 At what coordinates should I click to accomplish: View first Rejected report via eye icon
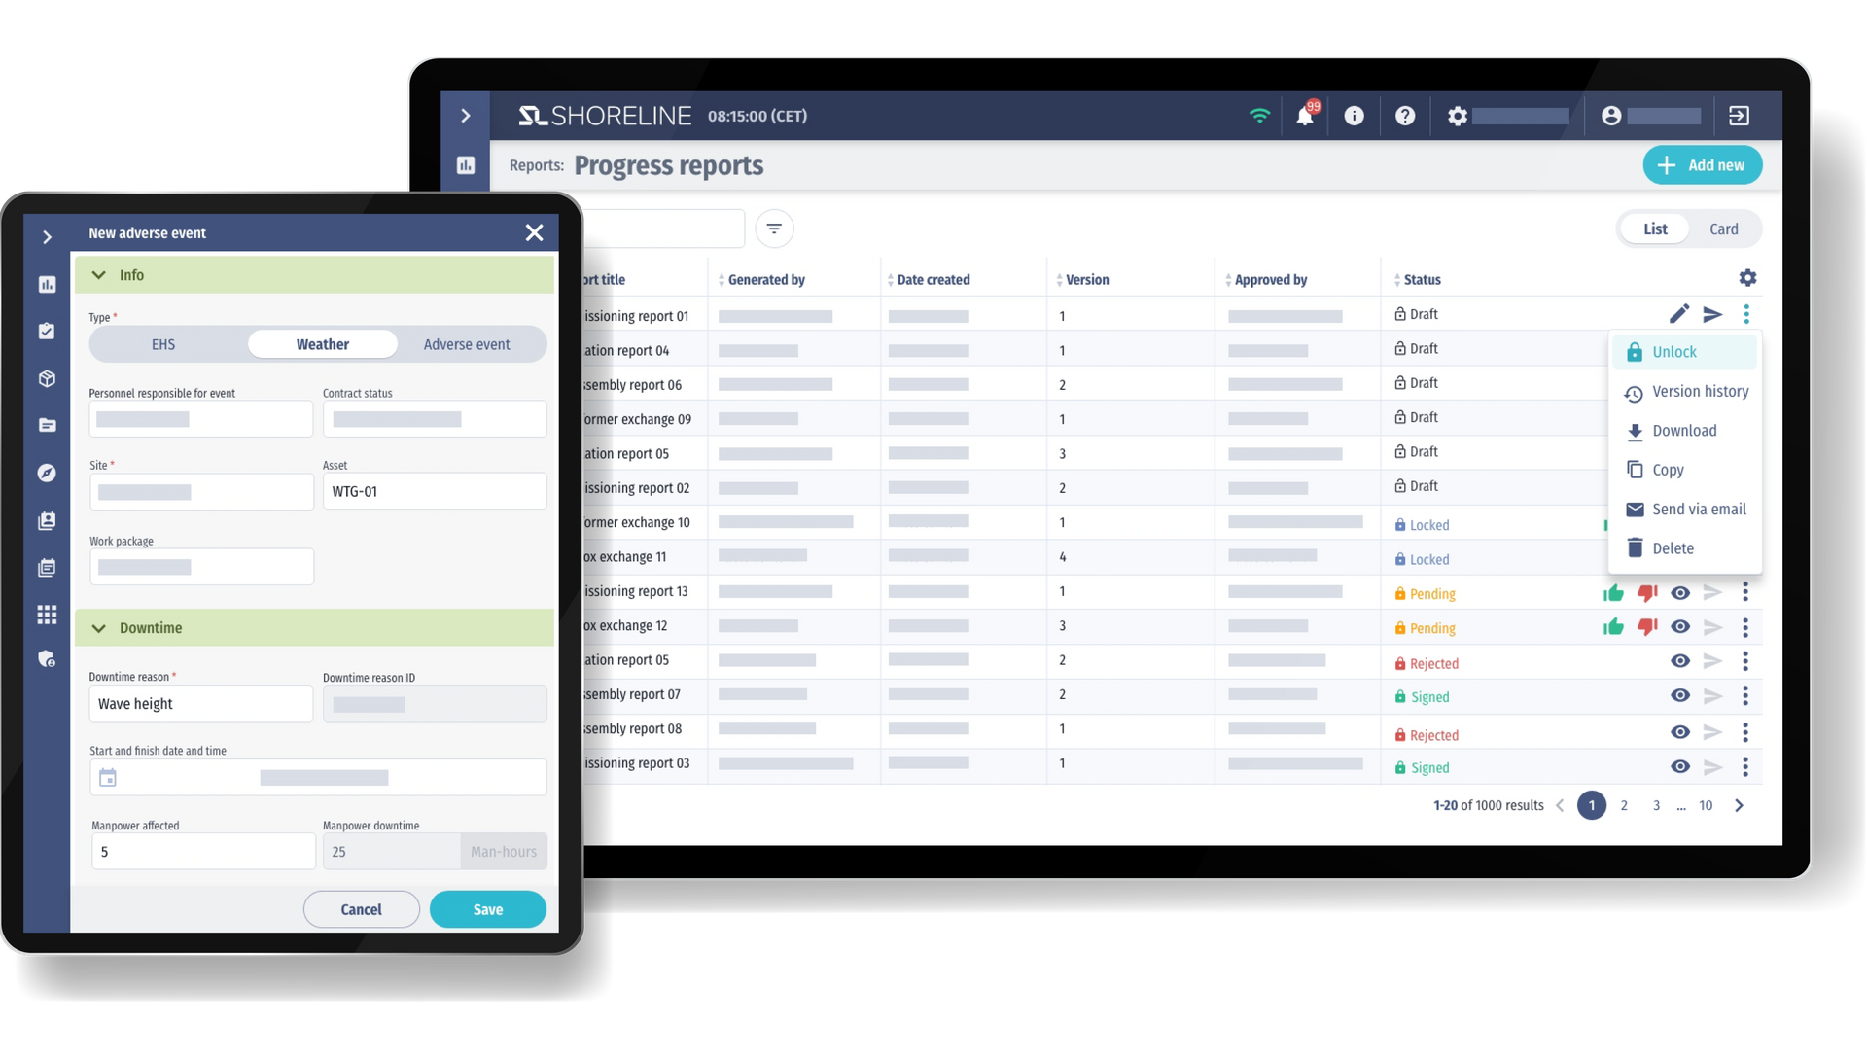point(1679,661)
